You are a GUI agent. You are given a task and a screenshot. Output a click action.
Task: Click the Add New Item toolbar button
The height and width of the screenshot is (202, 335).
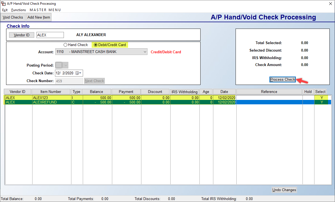(x=39, y=17)
